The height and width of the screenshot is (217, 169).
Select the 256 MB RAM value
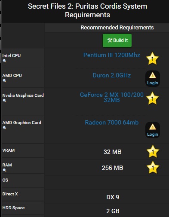click(x=113, y=168)
